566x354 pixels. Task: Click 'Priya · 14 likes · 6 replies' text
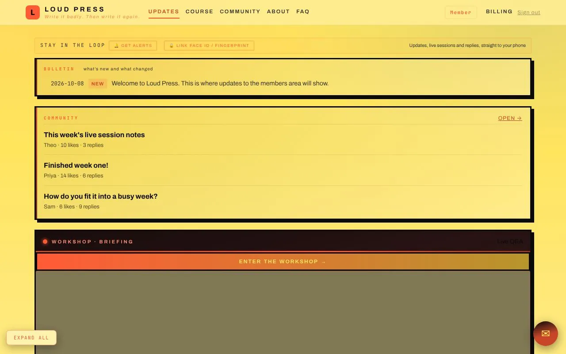(73, 176)
